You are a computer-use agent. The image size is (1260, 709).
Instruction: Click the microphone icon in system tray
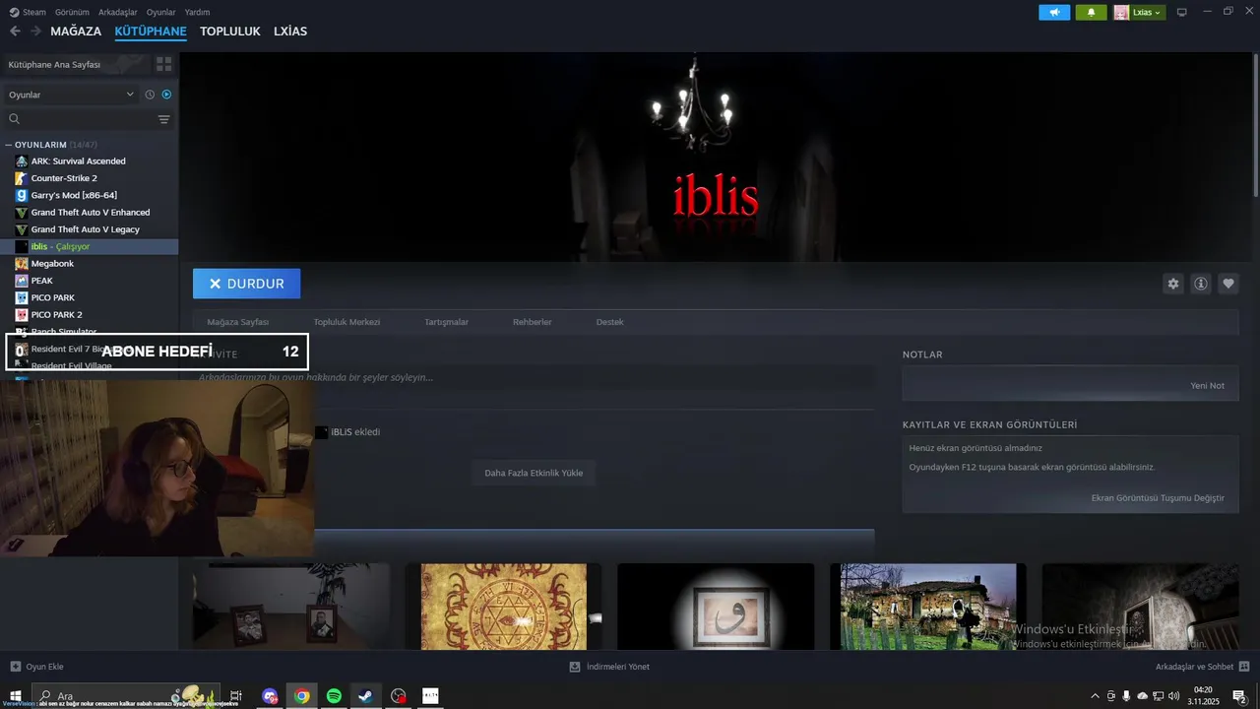1126,696
